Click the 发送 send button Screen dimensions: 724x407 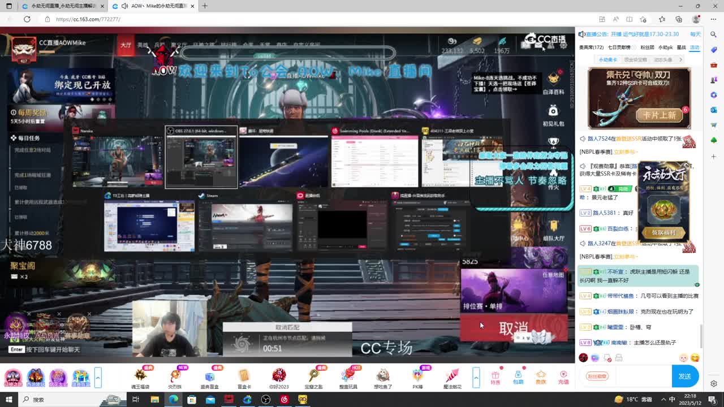click(685, 376)
